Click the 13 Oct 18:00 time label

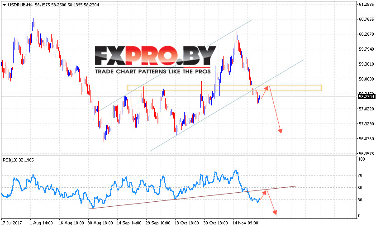click(x=187, y=223)
